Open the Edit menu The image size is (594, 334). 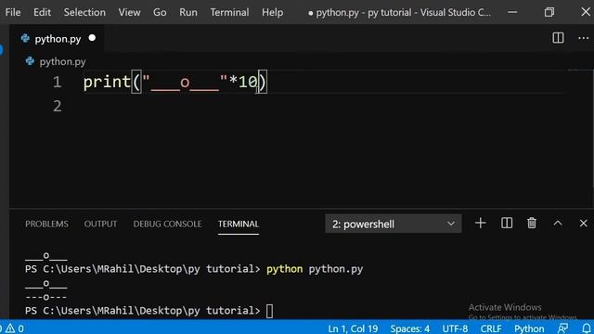point(42,12)
